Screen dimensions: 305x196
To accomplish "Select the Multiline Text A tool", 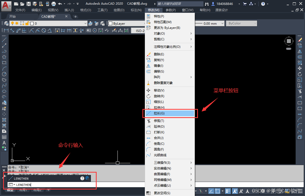I will [x=4, y=143].
